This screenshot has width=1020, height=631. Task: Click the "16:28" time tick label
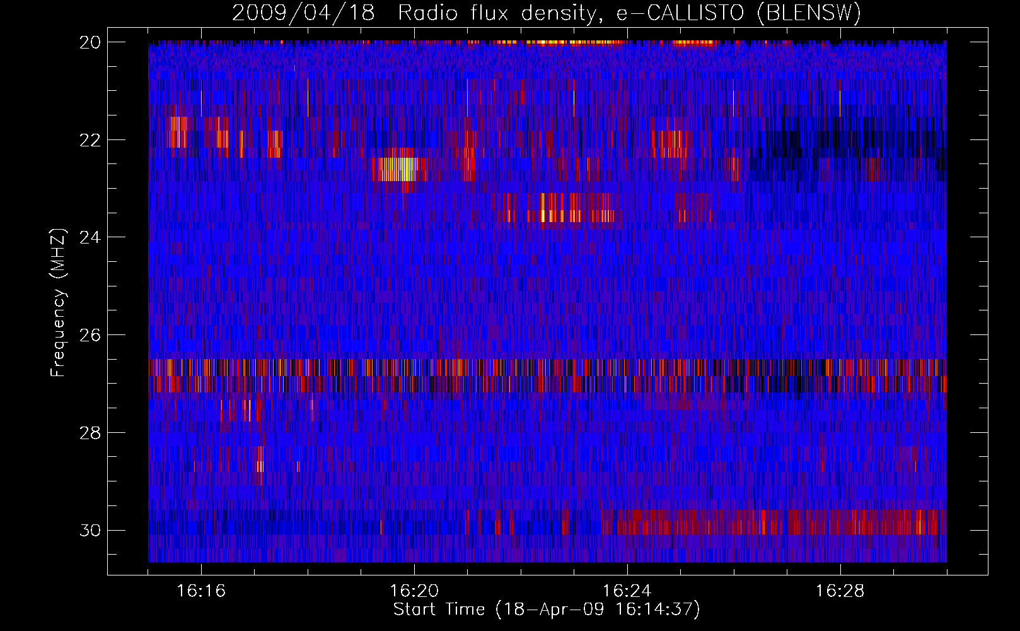point(840,591)
